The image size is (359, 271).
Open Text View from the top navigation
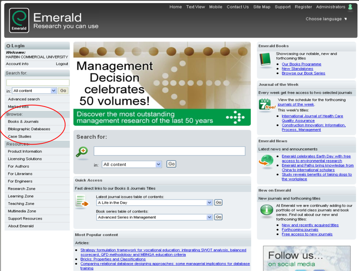(x=196, y=7)
